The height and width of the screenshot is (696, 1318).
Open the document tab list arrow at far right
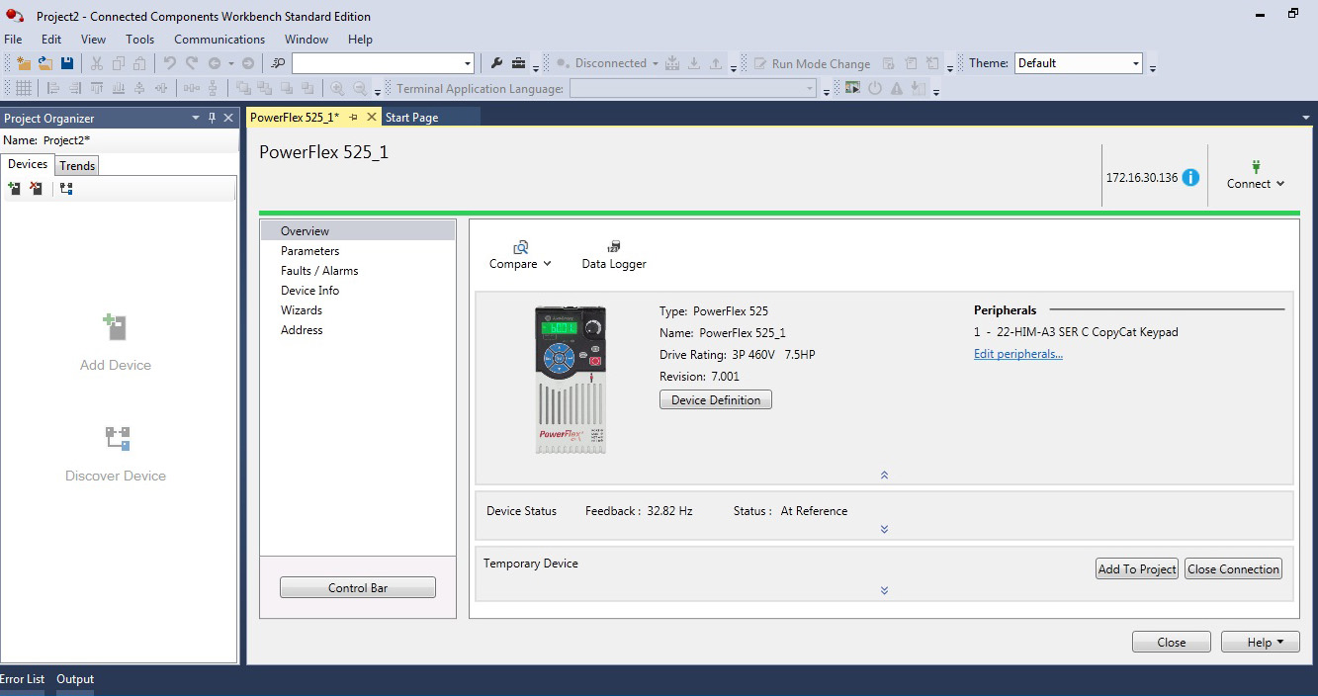1306,118
